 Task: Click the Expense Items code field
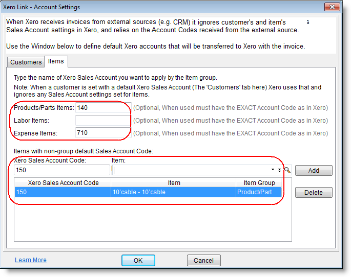103,133
